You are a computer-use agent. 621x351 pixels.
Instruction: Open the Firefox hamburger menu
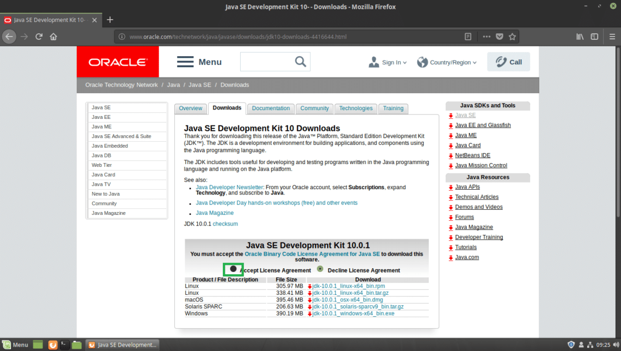(x=612, y=37)
